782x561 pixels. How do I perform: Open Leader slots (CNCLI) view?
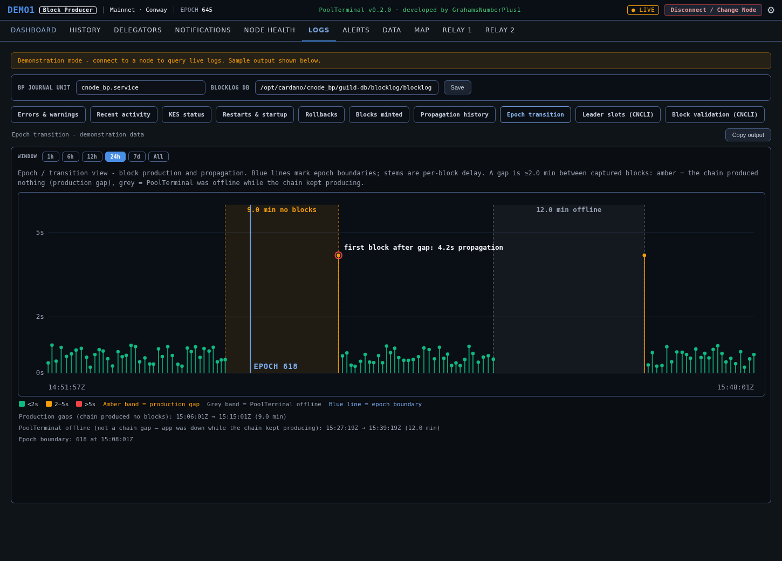tap(618, 114)
